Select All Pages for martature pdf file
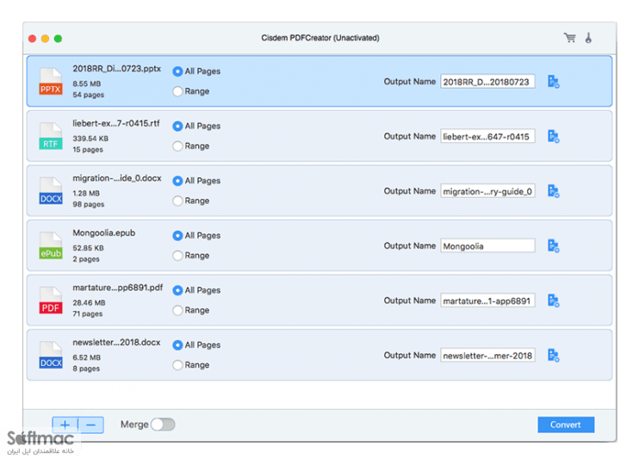This screenshot has width=639, height=465. coord(177,290)
